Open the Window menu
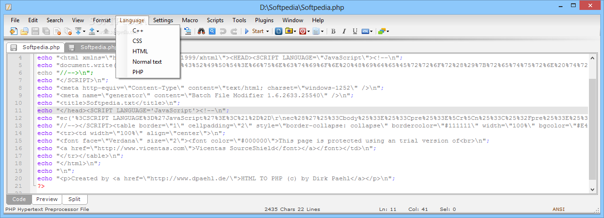The image size is (604, 218). [x=293, y=20]
